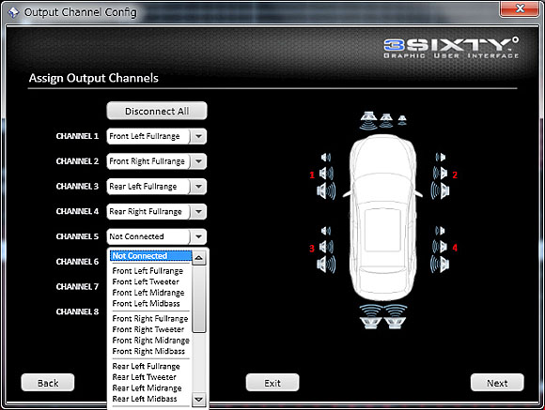The image size is (545, 410).
Task: Click the dropdown list scroll down arrow
Action: tap(199, 400)
